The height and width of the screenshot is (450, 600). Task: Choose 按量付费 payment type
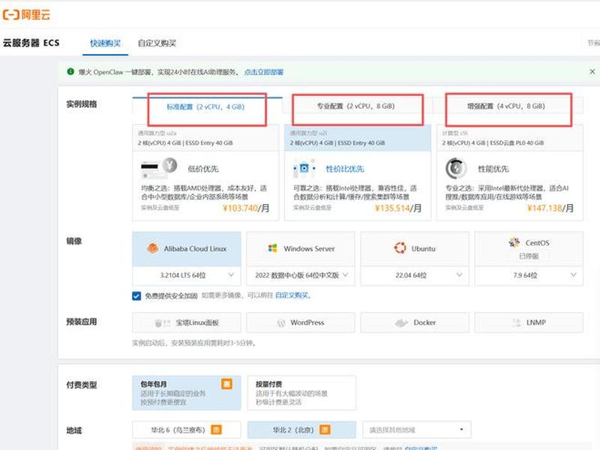coord(301,393)
